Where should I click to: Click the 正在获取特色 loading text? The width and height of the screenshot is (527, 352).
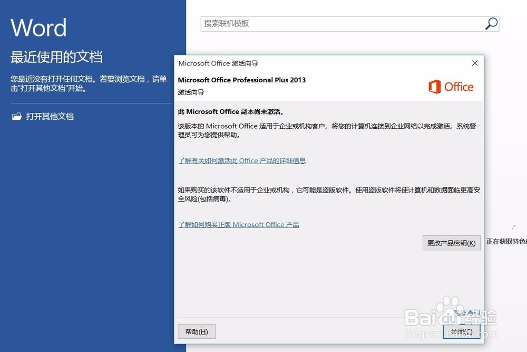506,242
